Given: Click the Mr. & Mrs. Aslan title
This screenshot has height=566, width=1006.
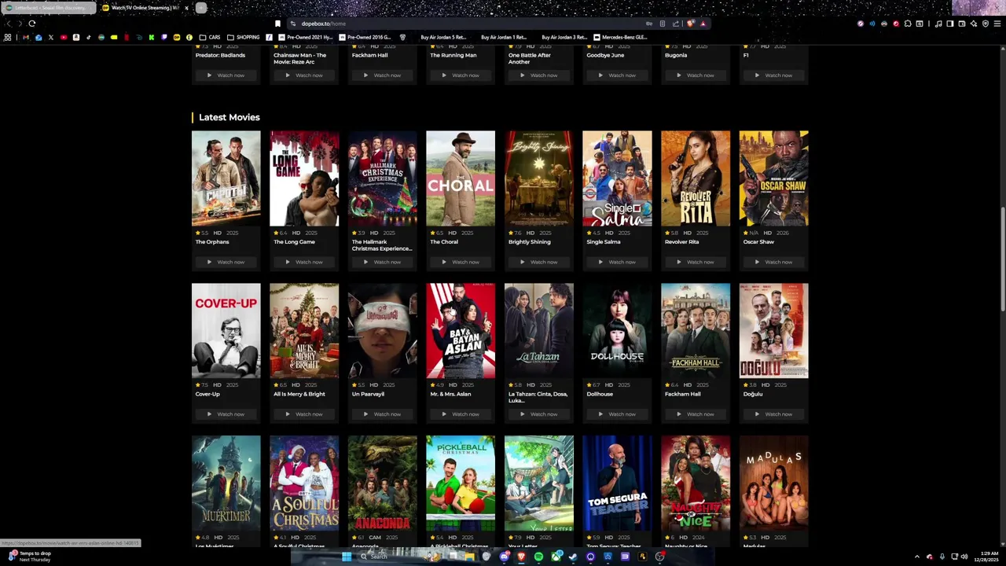Looking at the screenshot, I should 450,394.
